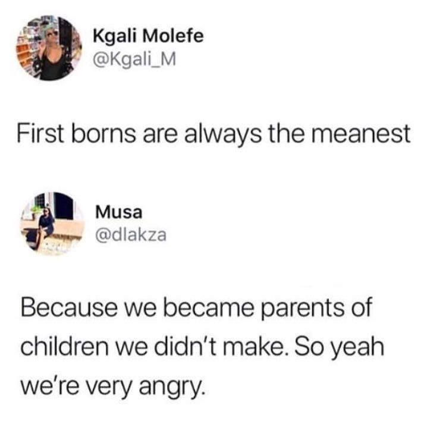Open Musa's profile picture

pos(52,224)
